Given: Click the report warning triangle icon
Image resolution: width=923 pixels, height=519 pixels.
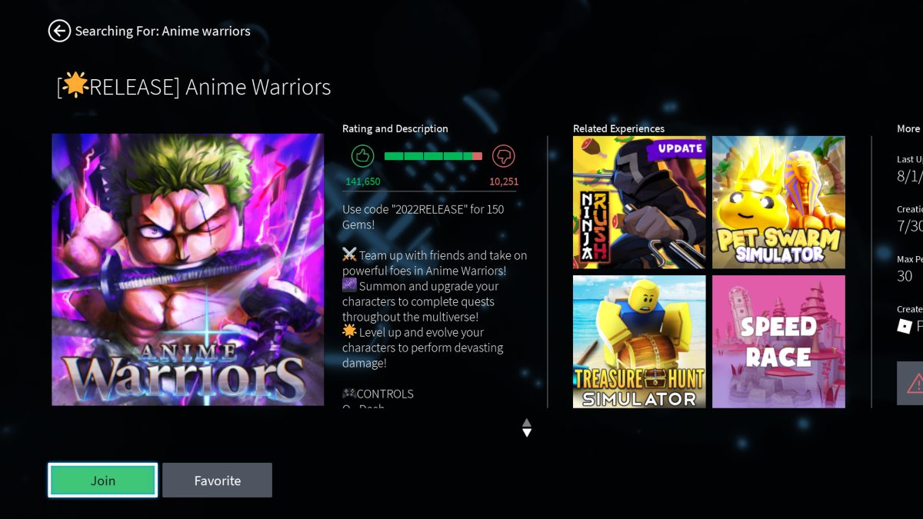Looking at the screenshot, I should click(x=914, y=383).
